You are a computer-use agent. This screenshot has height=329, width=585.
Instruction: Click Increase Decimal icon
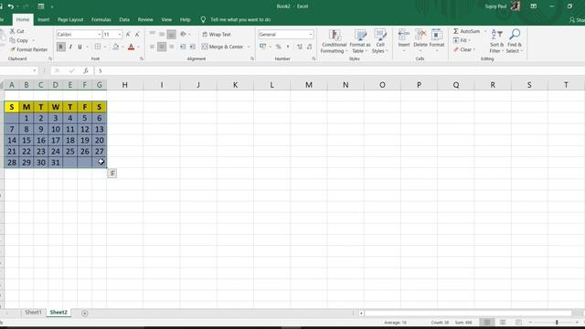pos(300,47)
